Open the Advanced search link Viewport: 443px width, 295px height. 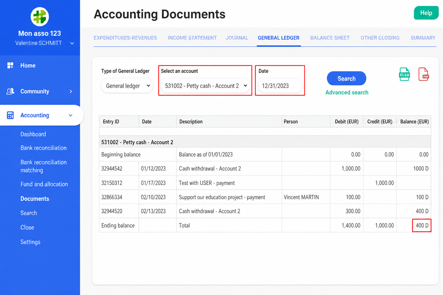tap(347, 92)
